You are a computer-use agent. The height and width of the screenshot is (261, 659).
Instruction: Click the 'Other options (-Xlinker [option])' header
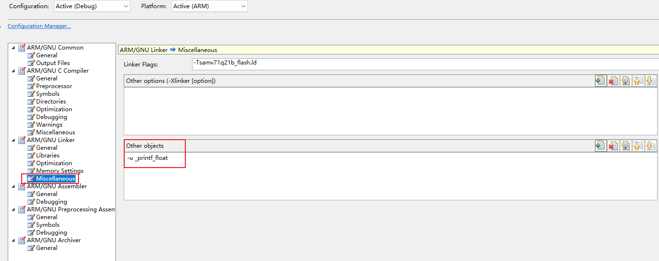tap(171, 81)
